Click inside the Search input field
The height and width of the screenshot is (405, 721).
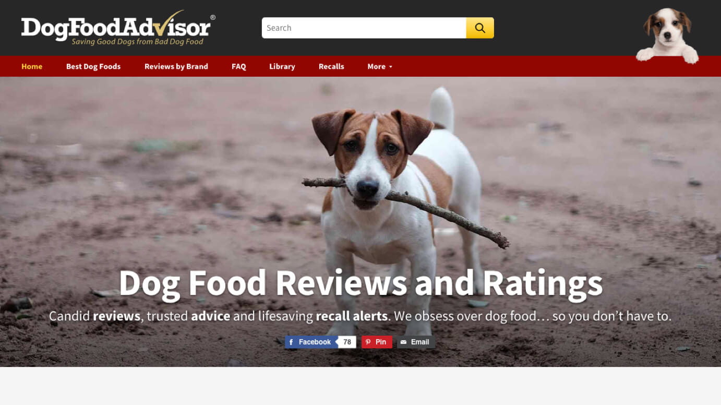pos(364,28)
